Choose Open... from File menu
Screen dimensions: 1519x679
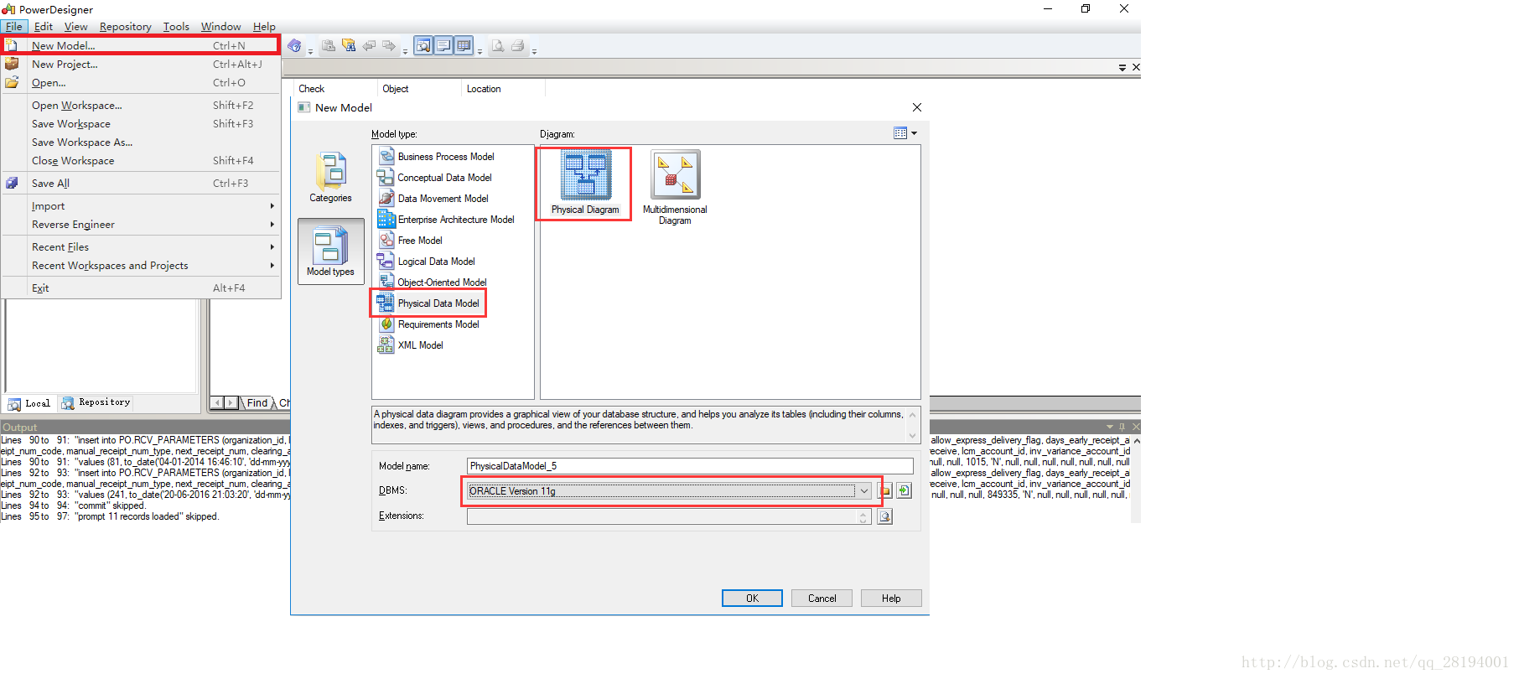[141, 82]
